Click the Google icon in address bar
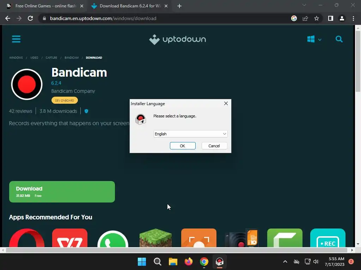The image size is (361, 270). (x=294, y=18)
